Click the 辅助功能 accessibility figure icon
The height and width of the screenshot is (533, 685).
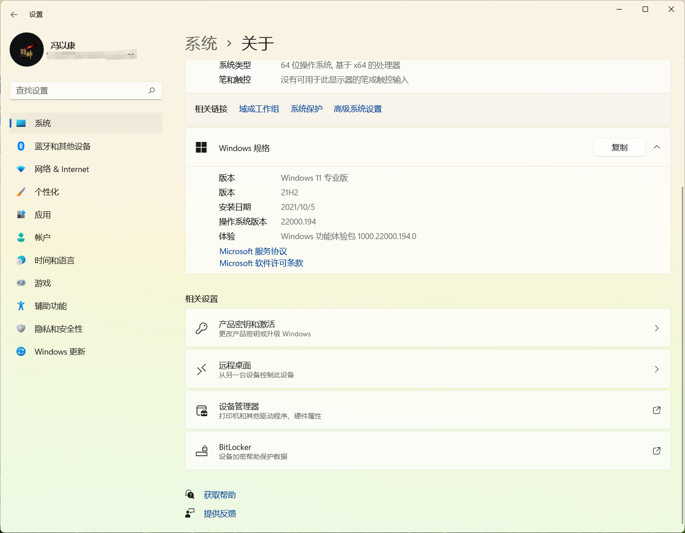point(21,306)
